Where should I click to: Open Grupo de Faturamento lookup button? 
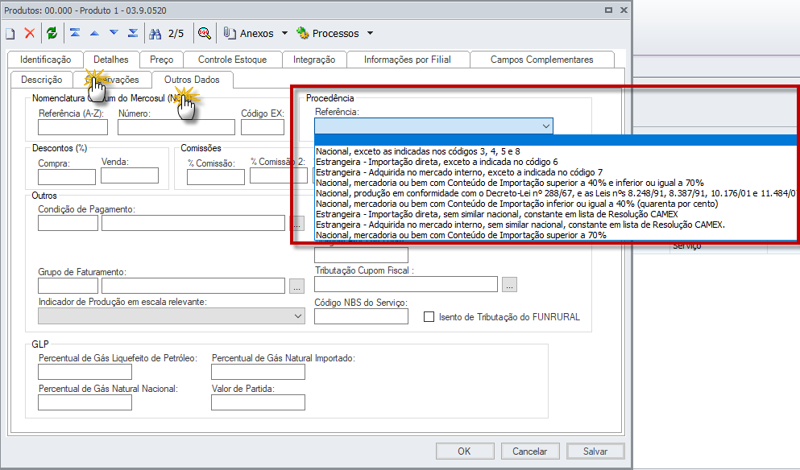[297, 286]
